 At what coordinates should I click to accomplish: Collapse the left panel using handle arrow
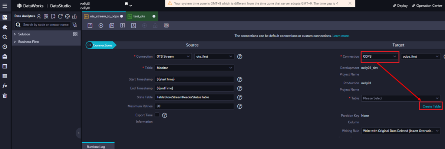coord(79,132)
